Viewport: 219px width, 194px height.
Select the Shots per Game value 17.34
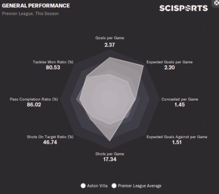coord(110,159)
